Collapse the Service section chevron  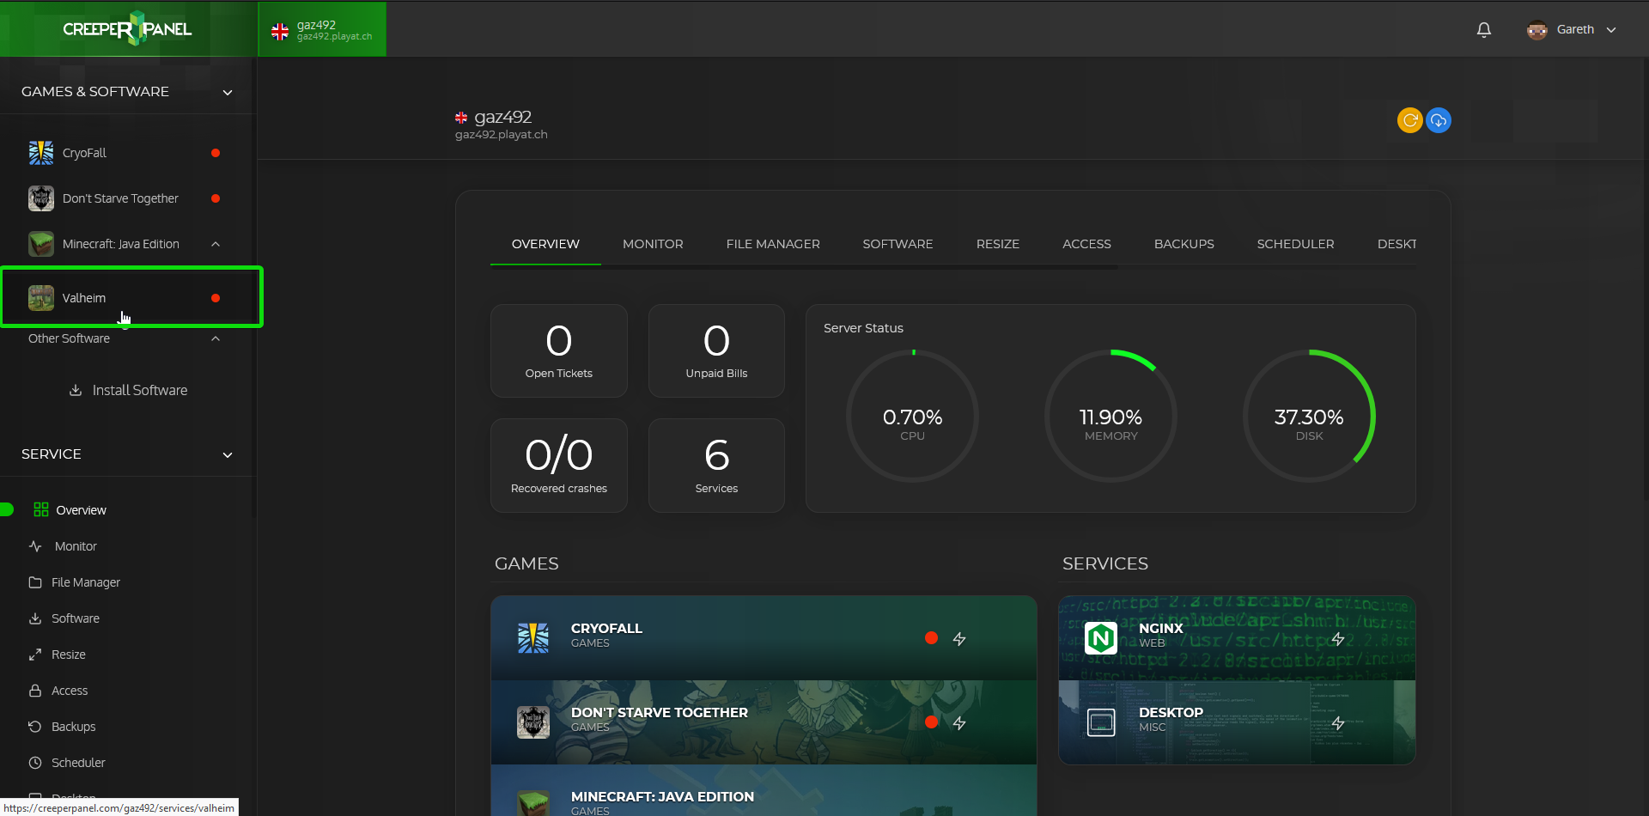coord(228,455)
